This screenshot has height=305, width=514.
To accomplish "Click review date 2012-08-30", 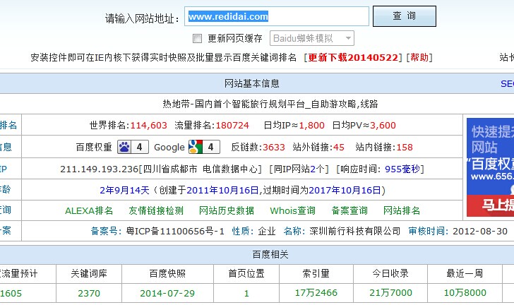I will [480, 231].
